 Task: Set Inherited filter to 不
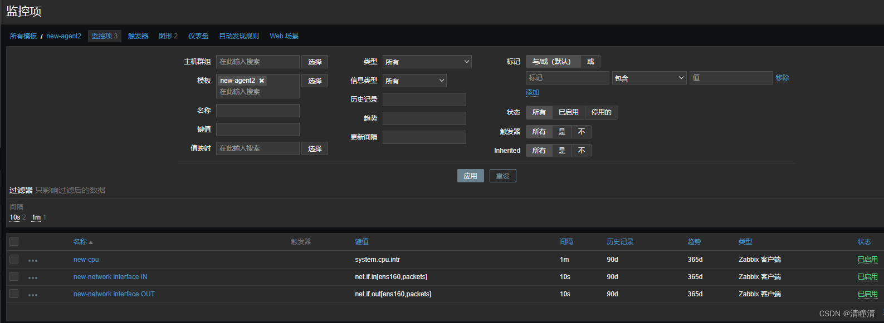(582, 151)
